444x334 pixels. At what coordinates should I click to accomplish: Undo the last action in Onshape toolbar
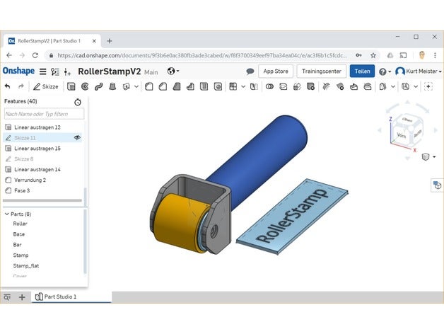click(8, 86)
